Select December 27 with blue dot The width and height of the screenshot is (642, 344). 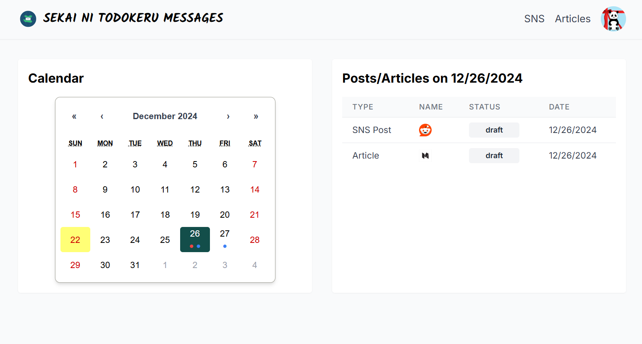click(x=225, y=239)
